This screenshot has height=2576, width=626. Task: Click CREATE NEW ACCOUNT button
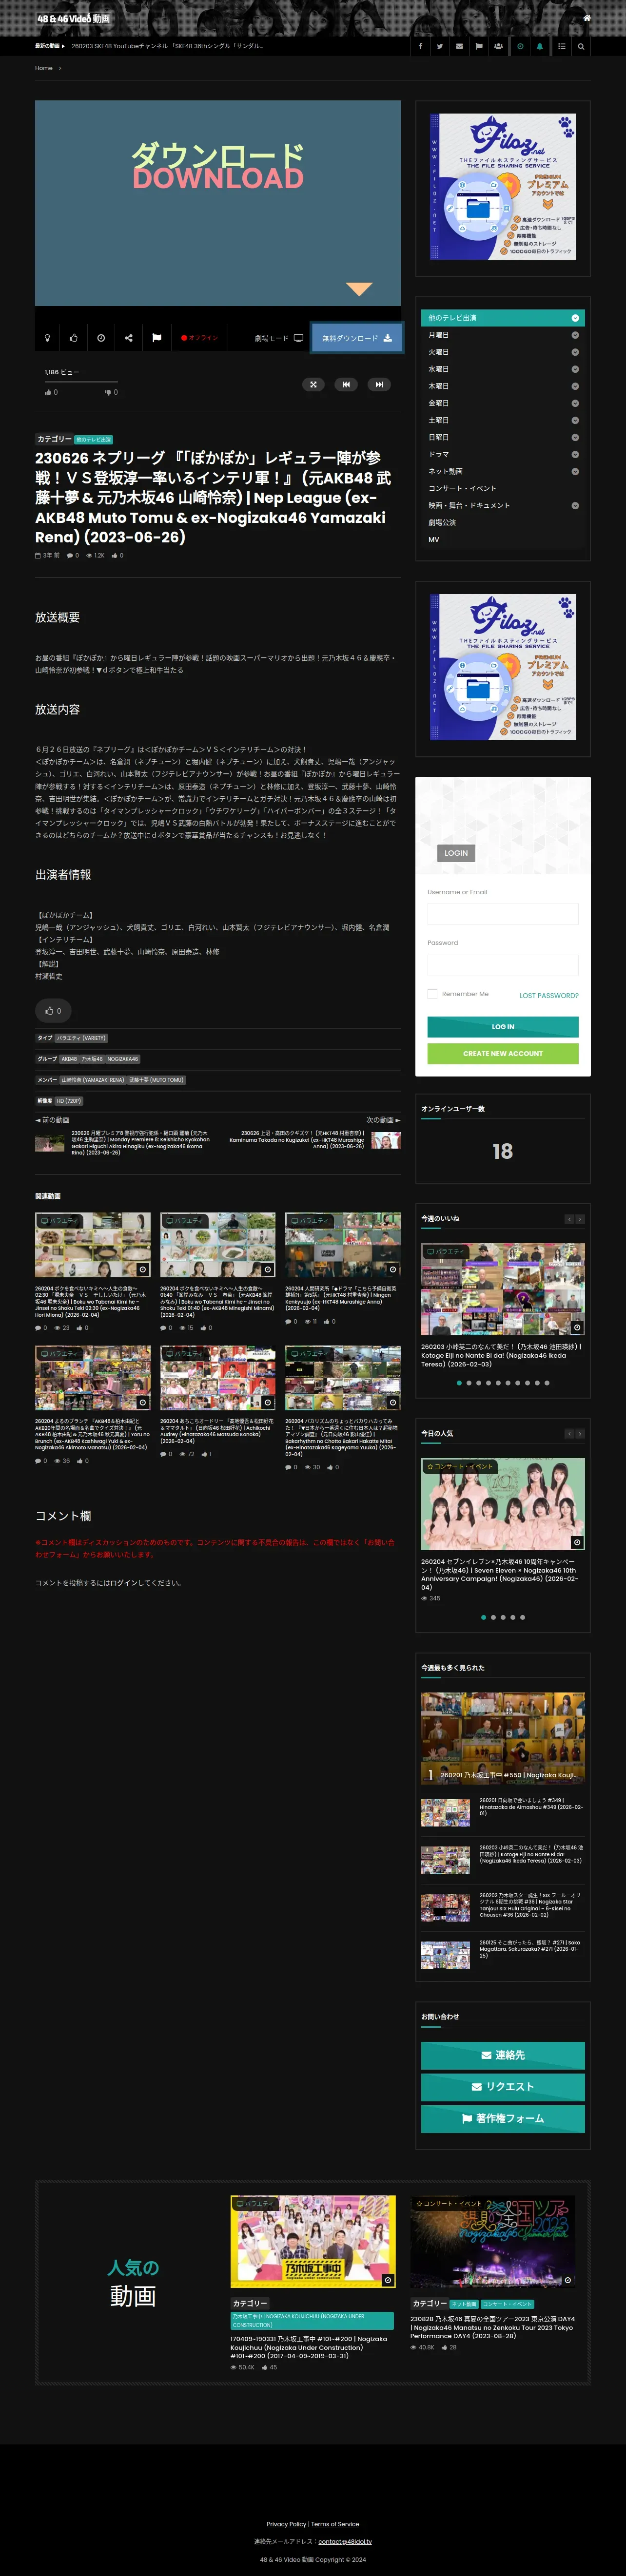click(503, 1053)
